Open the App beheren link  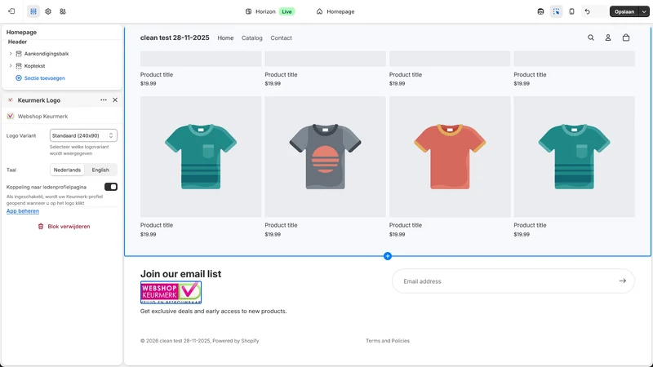(x=23, y=211)
